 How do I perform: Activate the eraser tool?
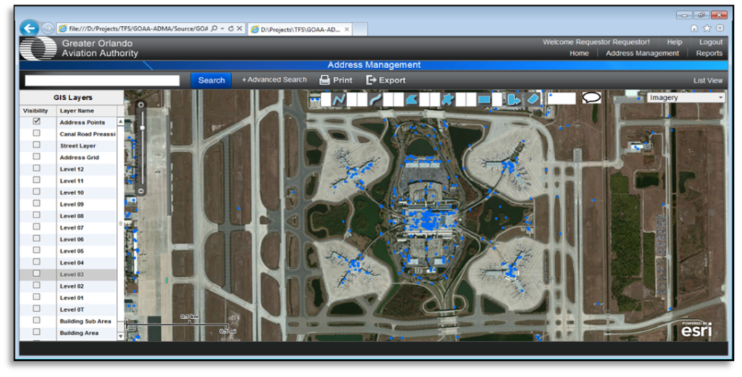(x=533, y=99)
